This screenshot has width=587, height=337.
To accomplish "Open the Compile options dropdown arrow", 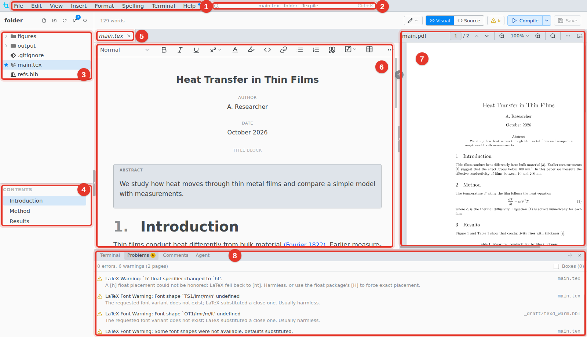I will coord(547,21).
